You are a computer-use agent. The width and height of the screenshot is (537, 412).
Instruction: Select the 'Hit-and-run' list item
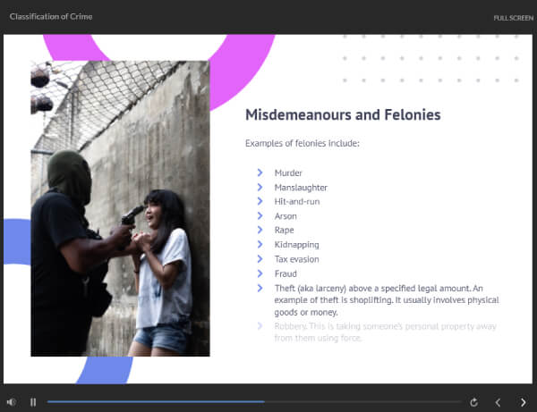[x=295, y=202]
